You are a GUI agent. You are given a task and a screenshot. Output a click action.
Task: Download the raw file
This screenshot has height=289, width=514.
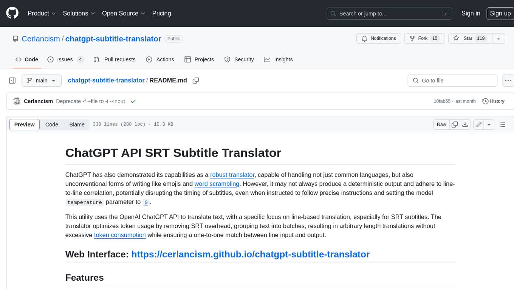465,124
